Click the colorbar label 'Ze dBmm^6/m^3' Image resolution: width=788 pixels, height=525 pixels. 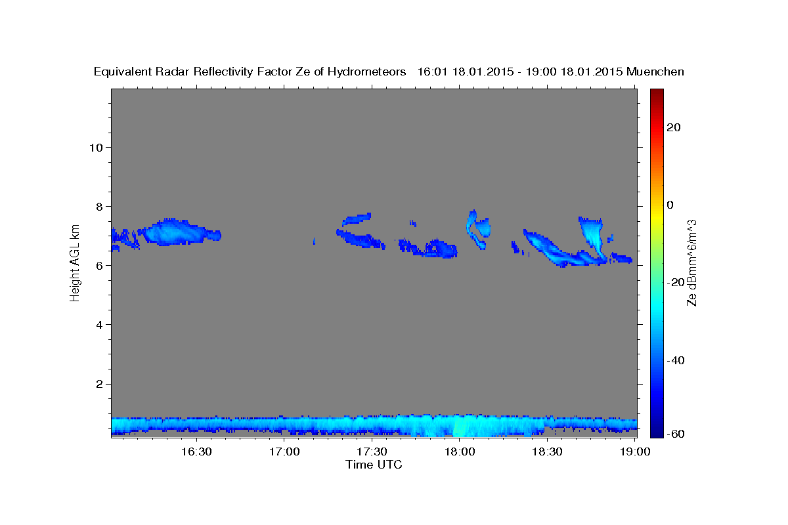coord(691,262)
